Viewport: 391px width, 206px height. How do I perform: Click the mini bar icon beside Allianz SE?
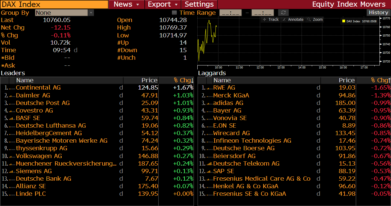[x=12, y=186]
